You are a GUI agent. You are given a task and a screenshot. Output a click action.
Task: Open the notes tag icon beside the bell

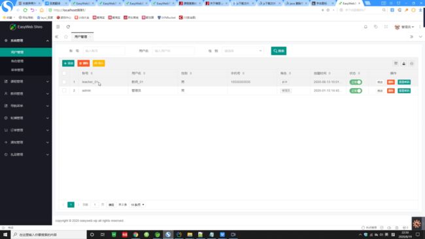tap(376, 27)
